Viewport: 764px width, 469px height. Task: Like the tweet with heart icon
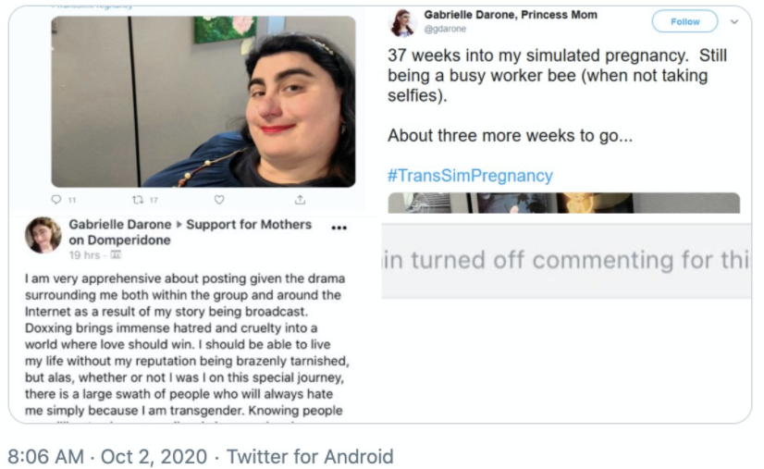(219, 200)
